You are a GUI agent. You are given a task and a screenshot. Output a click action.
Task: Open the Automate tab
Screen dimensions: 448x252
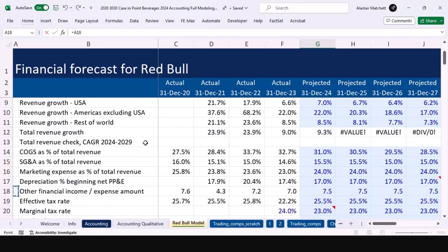(211, 21)
